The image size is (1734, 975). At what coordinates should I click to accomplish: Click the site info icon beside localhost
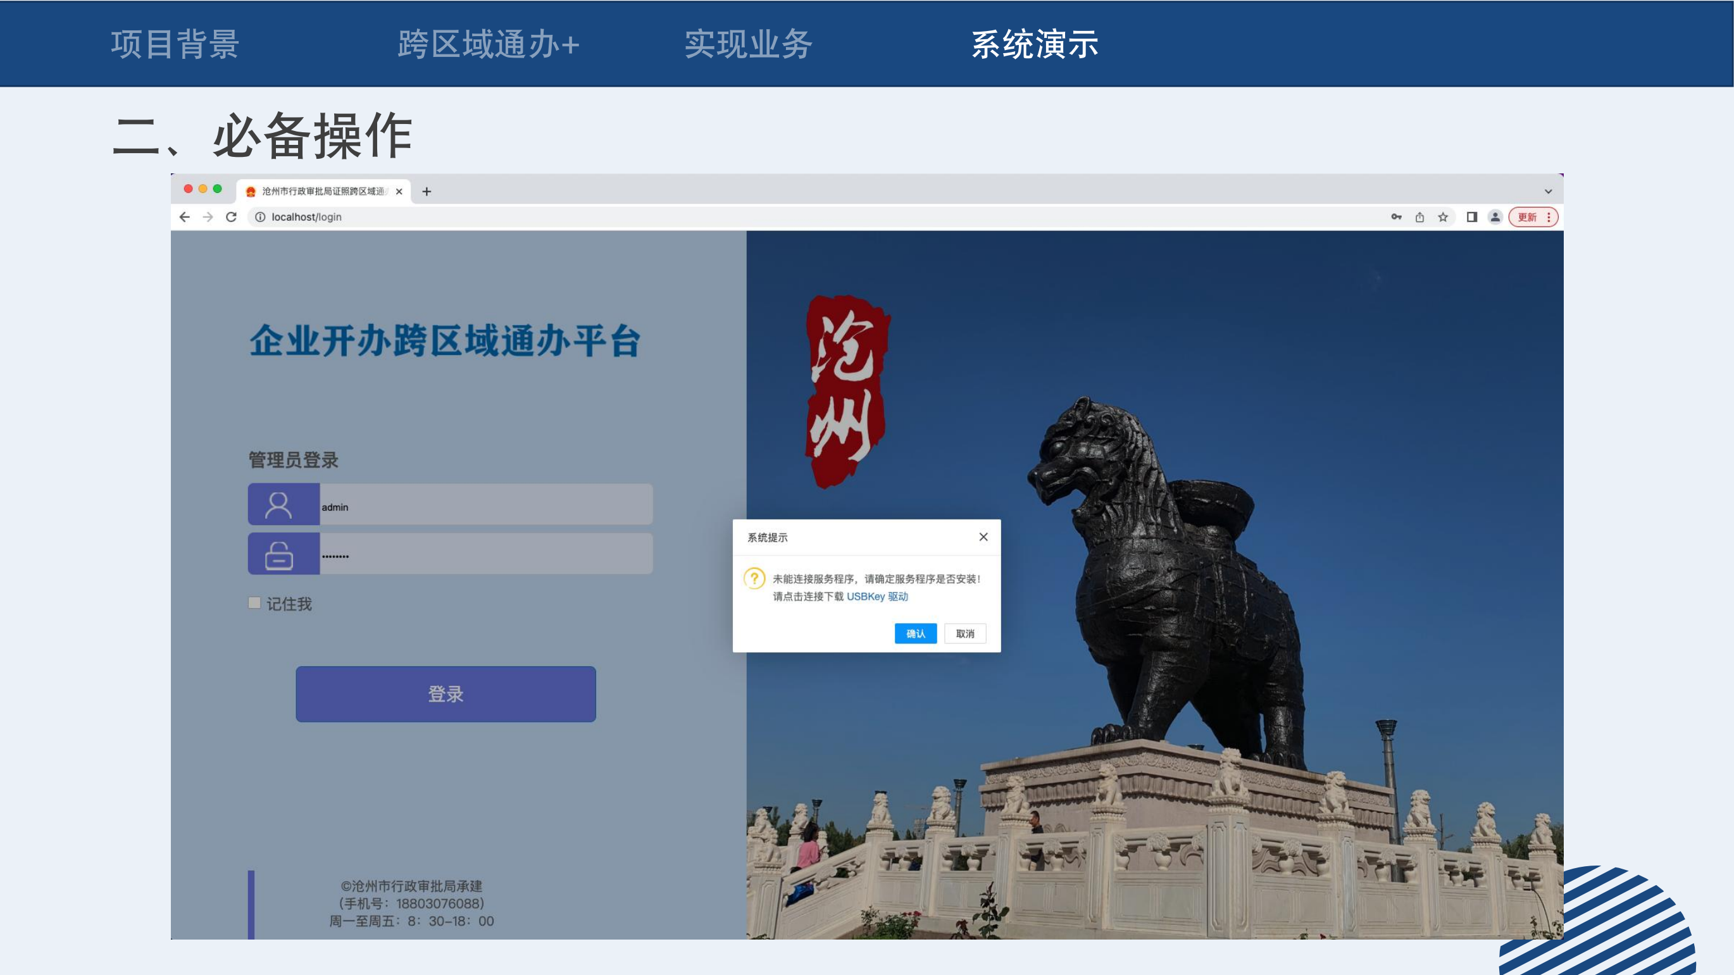[260, 216]
